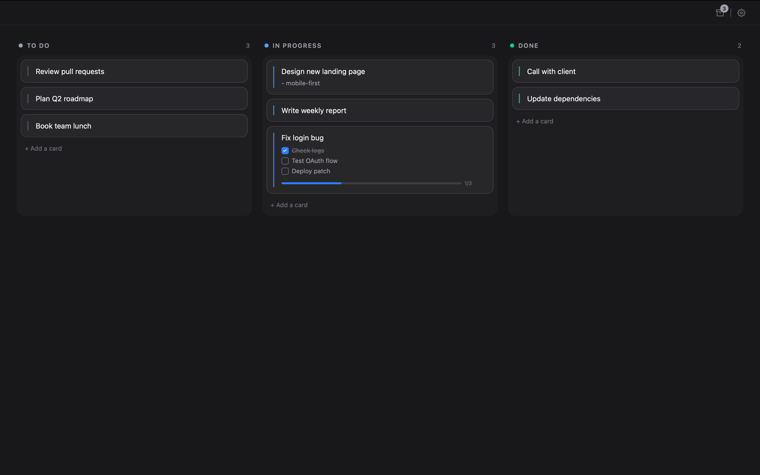This screenshot has width=760, height=475.
Task: Open the Review pull requests card
Action: point(134,71)
